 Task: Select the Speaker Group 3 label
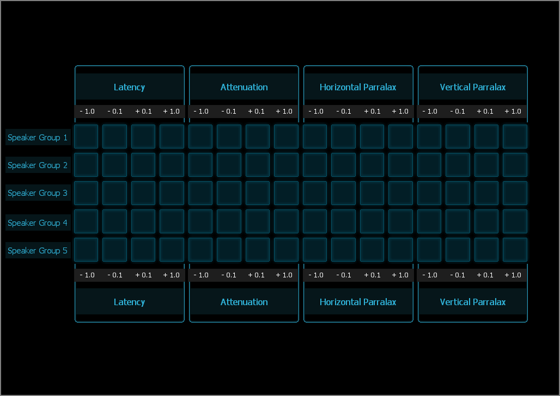(38, 193)
